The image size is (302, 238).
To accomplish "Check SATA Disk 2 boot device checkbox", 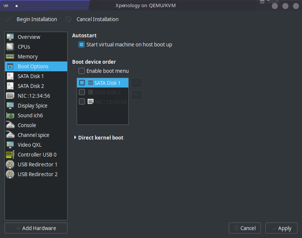I will point(82,92).
